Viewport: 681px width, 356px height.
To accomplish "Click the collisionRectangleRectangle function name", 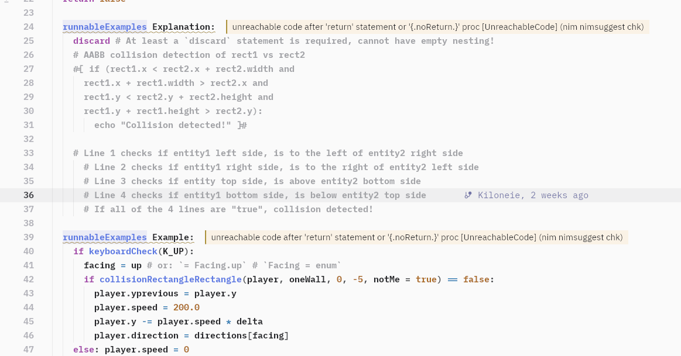I will [x=170, y=279].
